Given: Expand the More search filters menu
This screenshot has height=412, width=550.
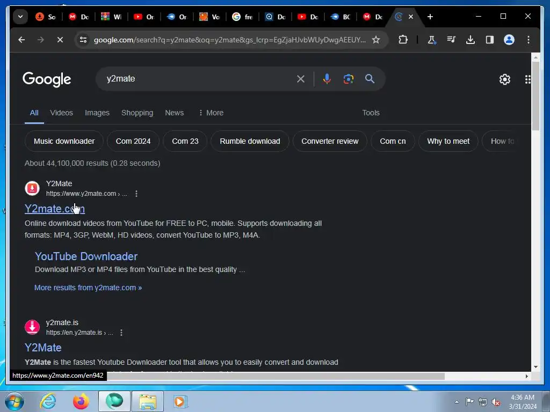Looking at the screenshot, I should tap(211, 113).
